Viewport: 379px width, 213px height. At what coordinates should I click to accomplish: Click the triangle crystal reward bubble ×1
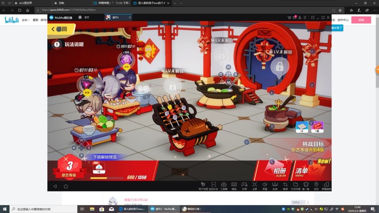[86, 85]
